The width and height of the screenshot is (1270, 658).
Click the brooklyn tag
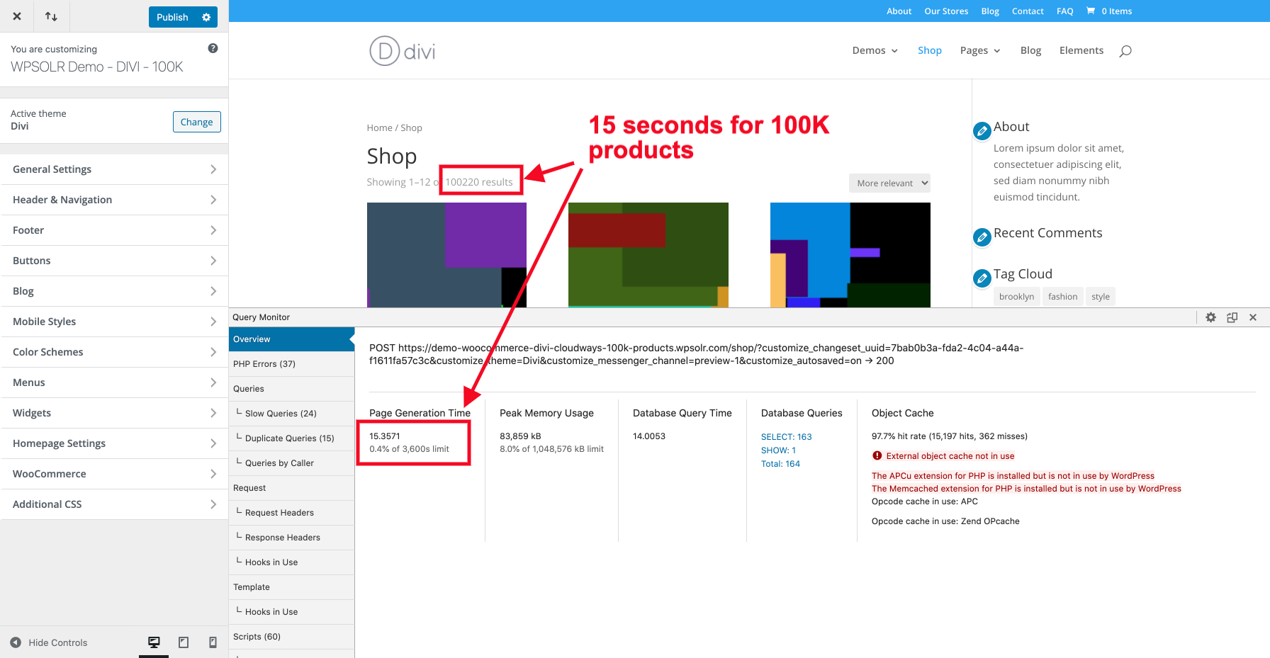pos(1016,297)
